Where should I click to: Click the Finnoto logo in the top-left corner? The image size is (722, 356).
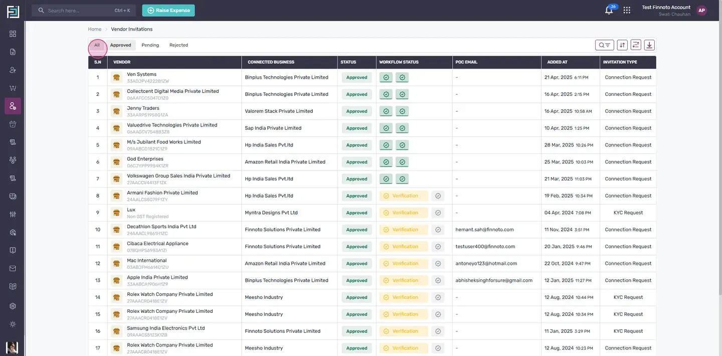pyautogui.click(x=13, y=12)
